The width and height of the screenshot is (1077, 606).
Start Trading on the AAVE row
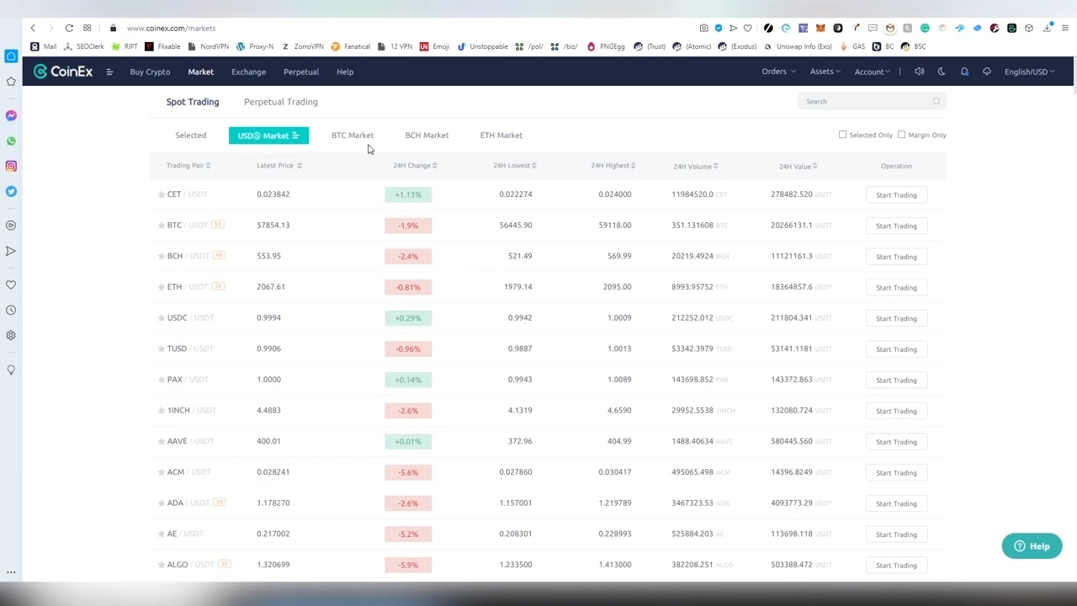point(896,442)
